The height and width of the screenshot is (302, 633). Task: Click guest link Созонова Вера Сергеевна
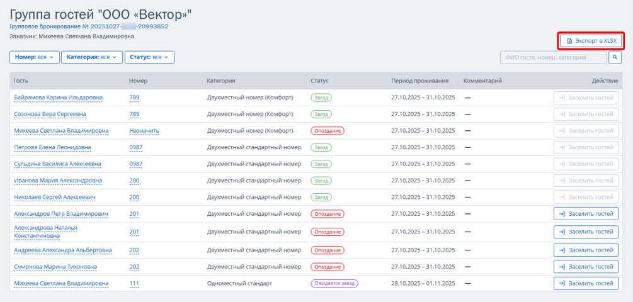(50, 115)
